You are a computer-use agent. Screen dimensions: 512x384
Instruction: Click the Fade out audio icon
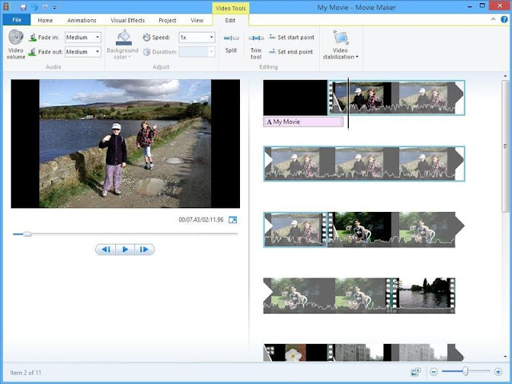(32, 51)
